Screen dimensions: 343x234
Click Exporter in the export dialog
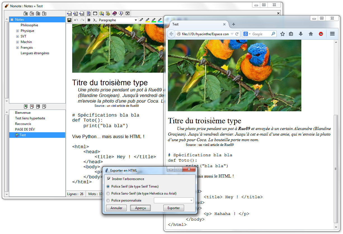pyautogui.click(x=174, y=208)
